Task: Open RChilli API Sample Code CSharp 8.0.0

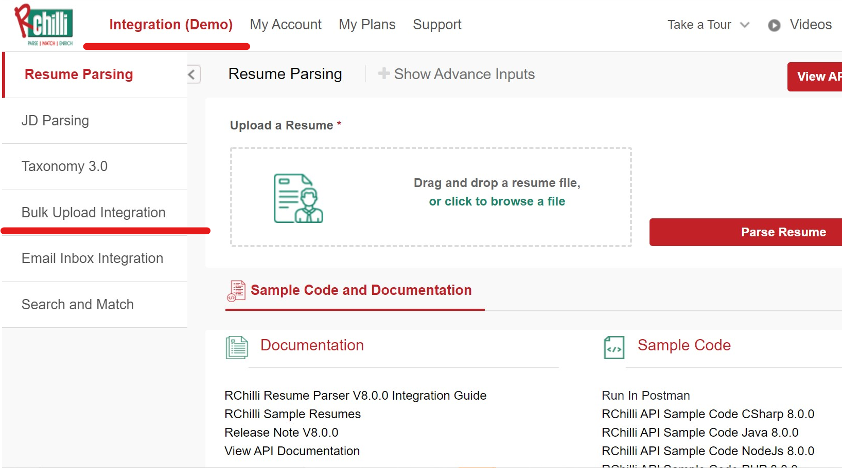Action: click(708, 414)
